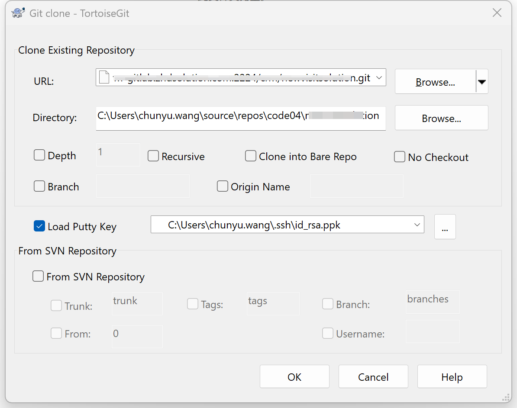Click the dialog resize grip corner
The width and height of the screenshot is (517, 408).
507,398
